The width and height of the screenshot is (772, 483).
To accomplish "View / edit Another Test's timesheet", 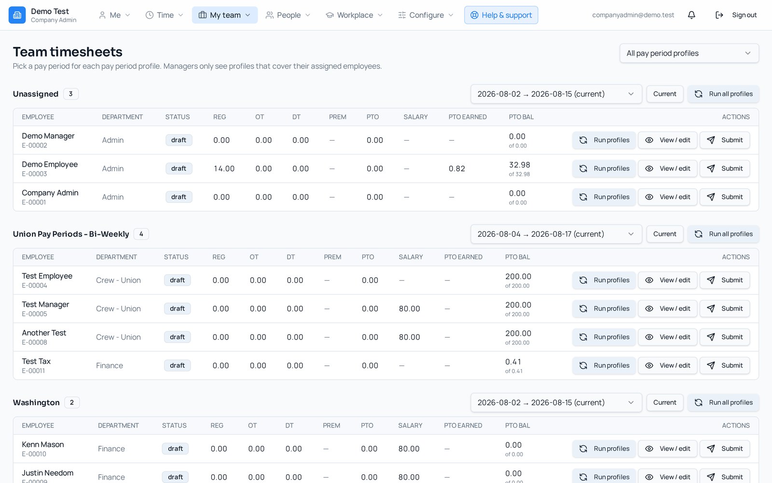I will click(x=668, y=337).
